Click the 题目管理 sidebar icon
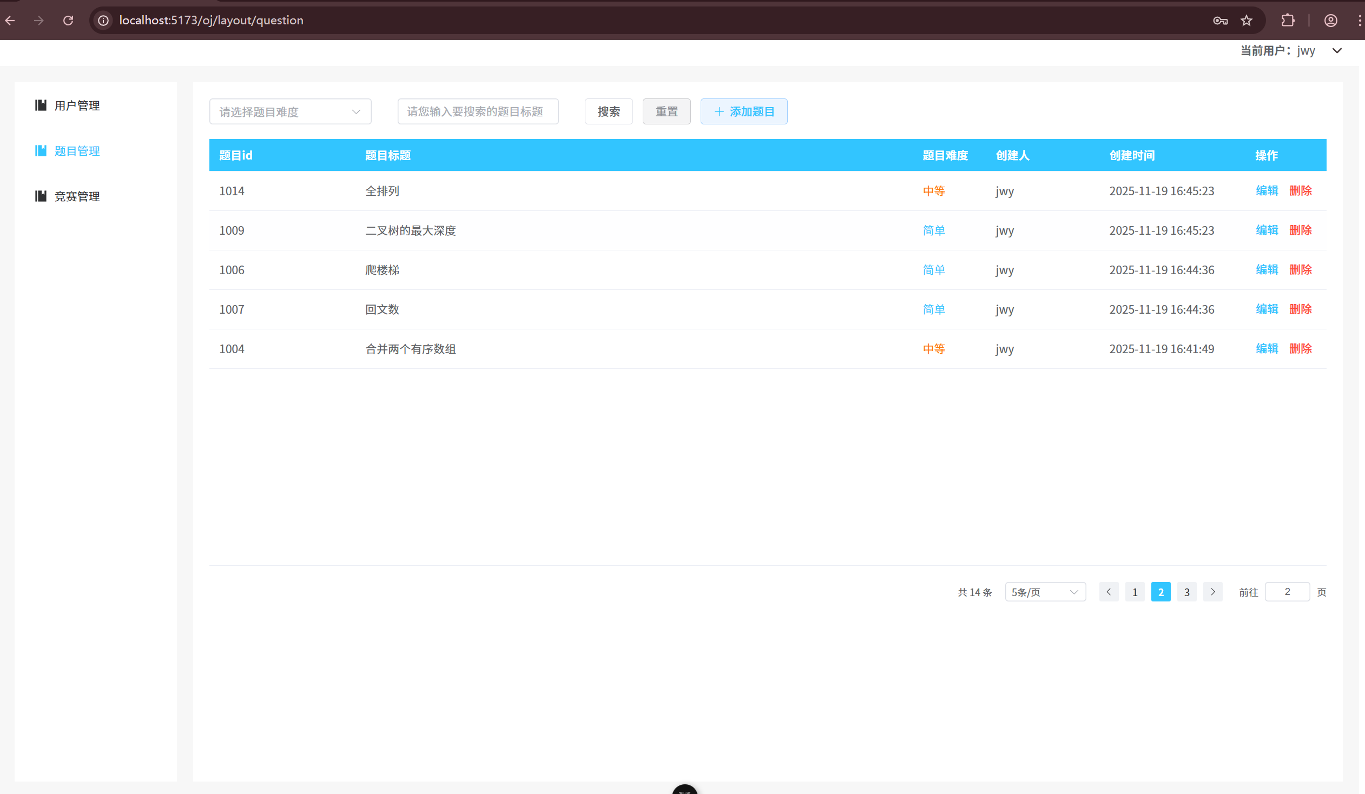Viewport: 1365px width, 794px height. (x=41, y=150)
